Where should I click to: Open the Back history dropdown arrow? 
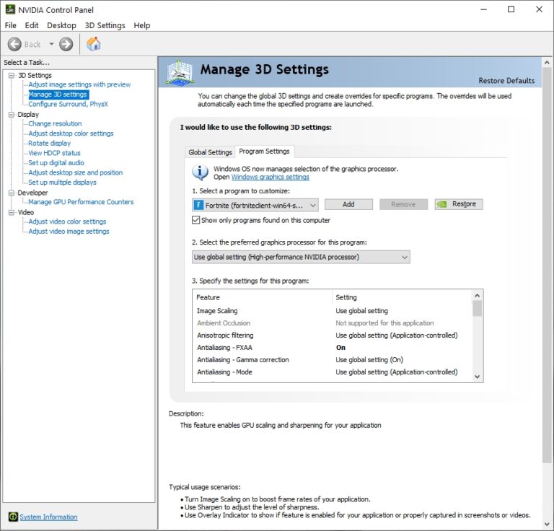pyautogui.click(x=52, y=44)
